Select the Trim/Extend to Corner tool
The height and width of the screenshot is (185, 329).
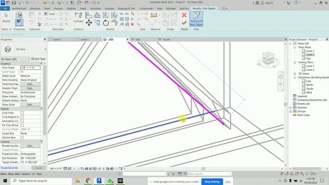point(114,23)
